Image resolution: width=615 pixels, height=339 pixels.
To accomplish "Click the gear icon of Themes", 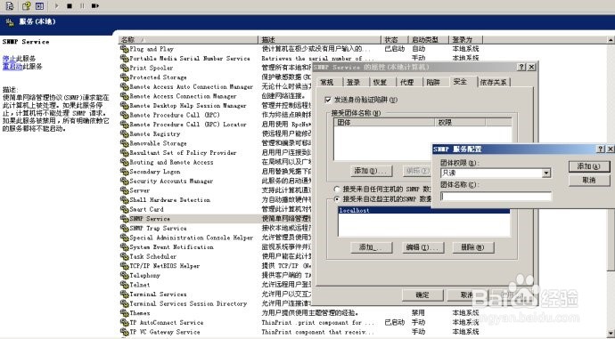I will (124, 313).
